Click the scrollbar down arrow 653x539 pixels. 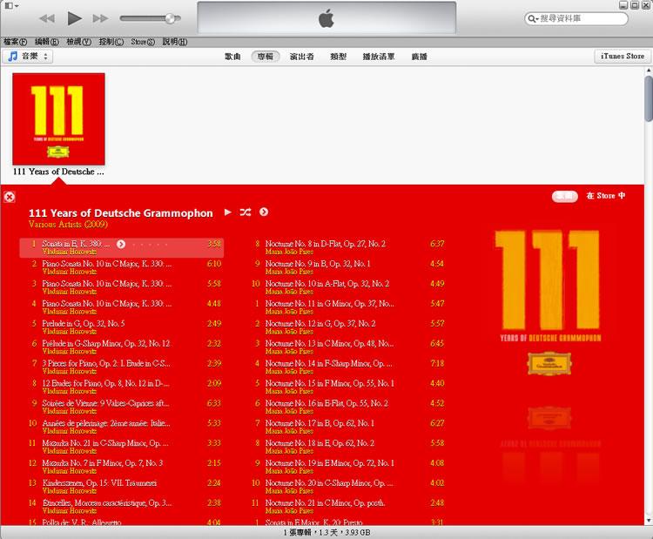(x=648, y=521)
